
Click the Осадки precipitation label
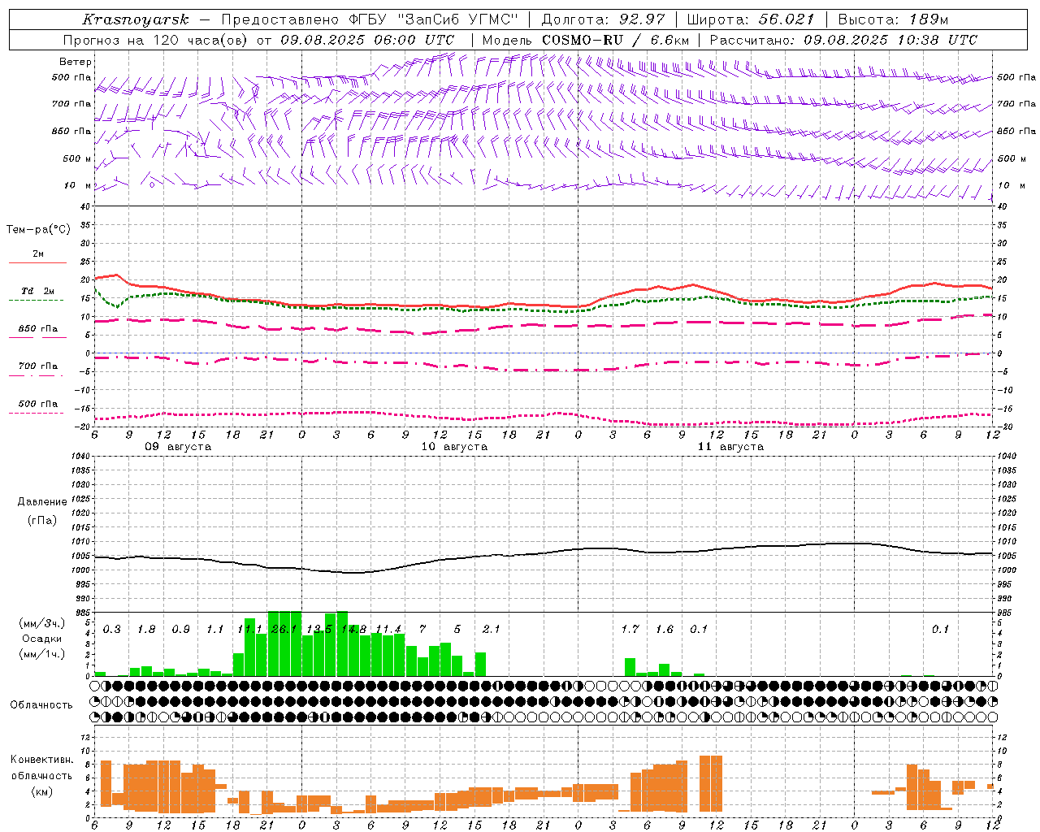41,639
